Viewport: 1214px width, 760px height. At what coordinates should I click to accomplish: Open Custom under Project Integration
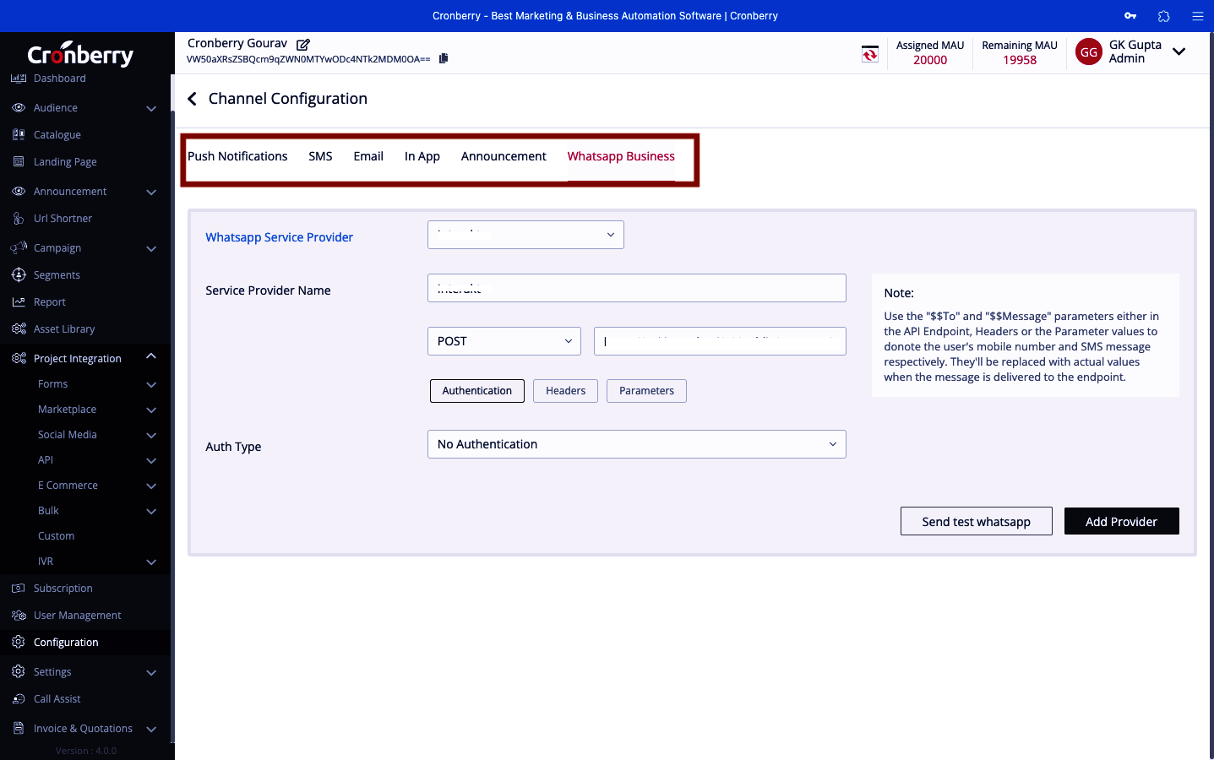(x=56, y=536)
